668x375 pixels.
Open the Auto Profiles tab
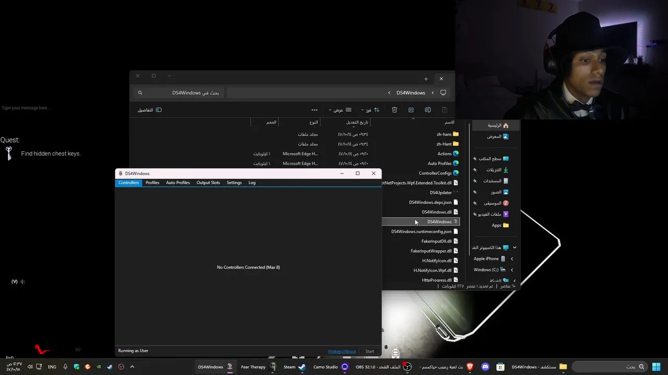(x=178, y=183)
